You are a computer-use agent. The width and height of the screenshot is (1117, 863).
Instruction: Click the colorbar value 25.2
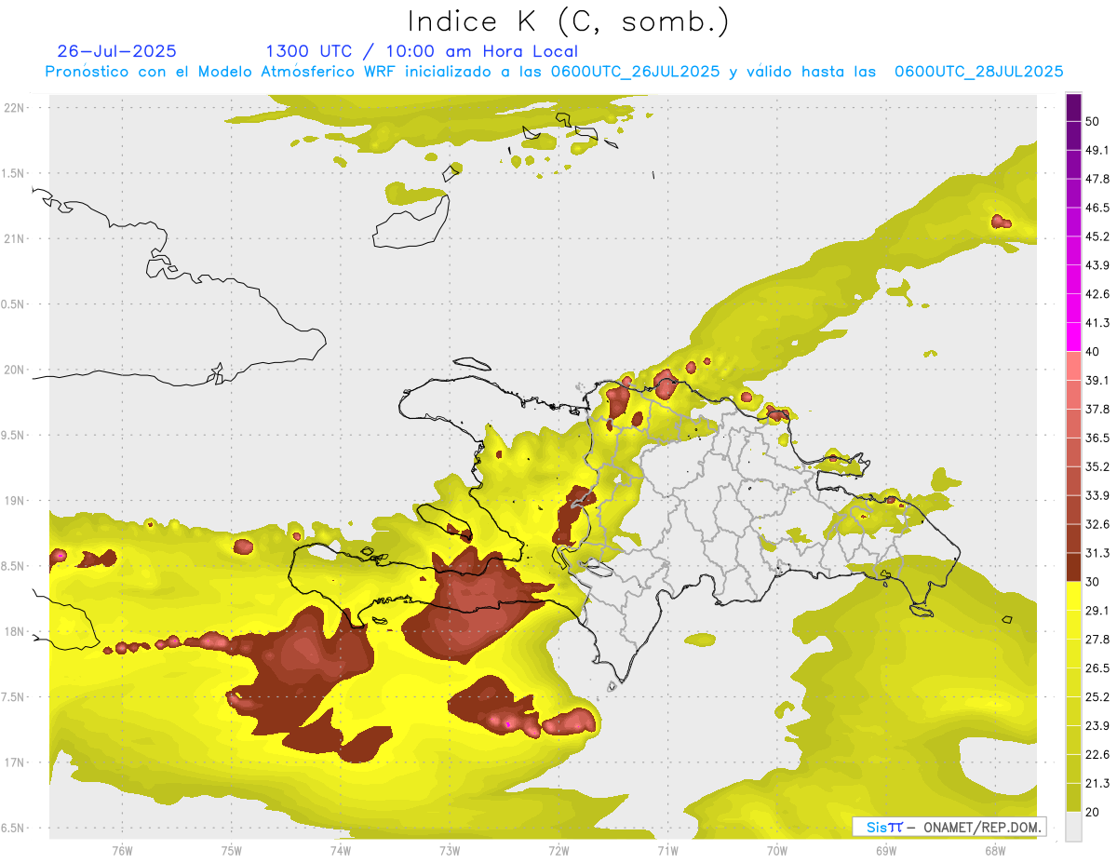click(1097, 697)
